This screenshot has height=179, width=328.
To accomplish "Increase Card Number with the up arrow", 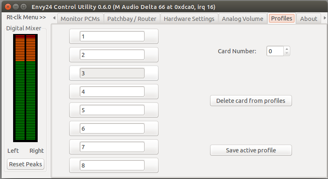I will tap(287, 49).
